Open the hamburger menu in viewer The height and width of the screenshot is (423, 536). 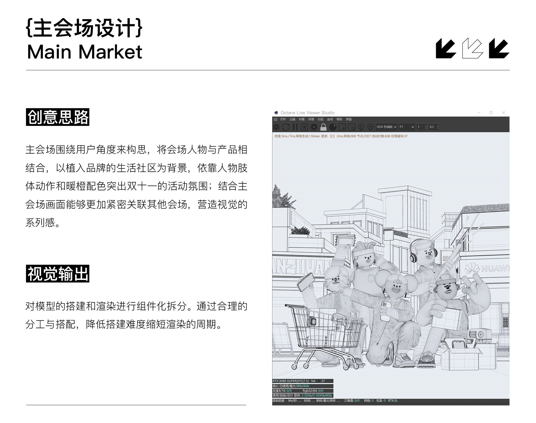276,119
